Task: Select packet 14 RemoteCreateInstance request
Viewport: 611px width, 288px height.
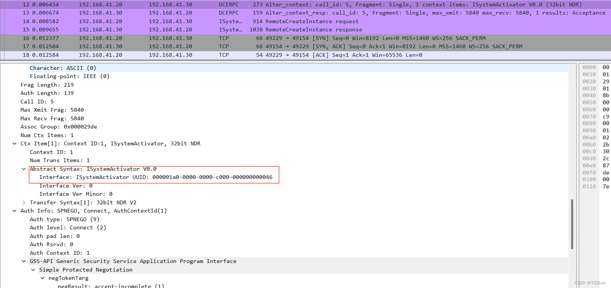Action: click(305, 21)
